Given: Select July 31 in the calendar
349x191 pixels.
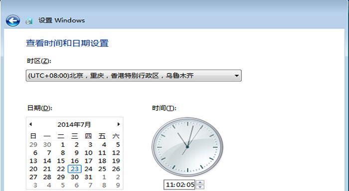Looking at the screenshot, I should pyautogui.click(x=88, y=177).
